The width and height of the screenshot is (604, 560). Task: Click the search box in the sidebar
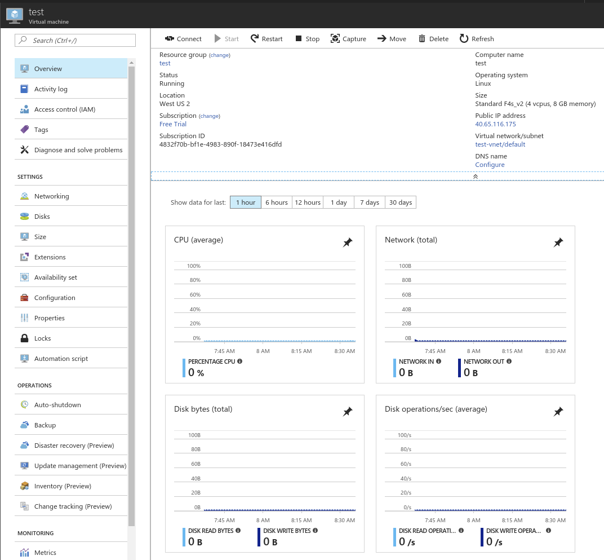tap(75, 40)
